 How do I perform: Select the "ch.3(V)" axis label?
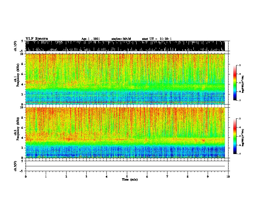tap(16, 166)
